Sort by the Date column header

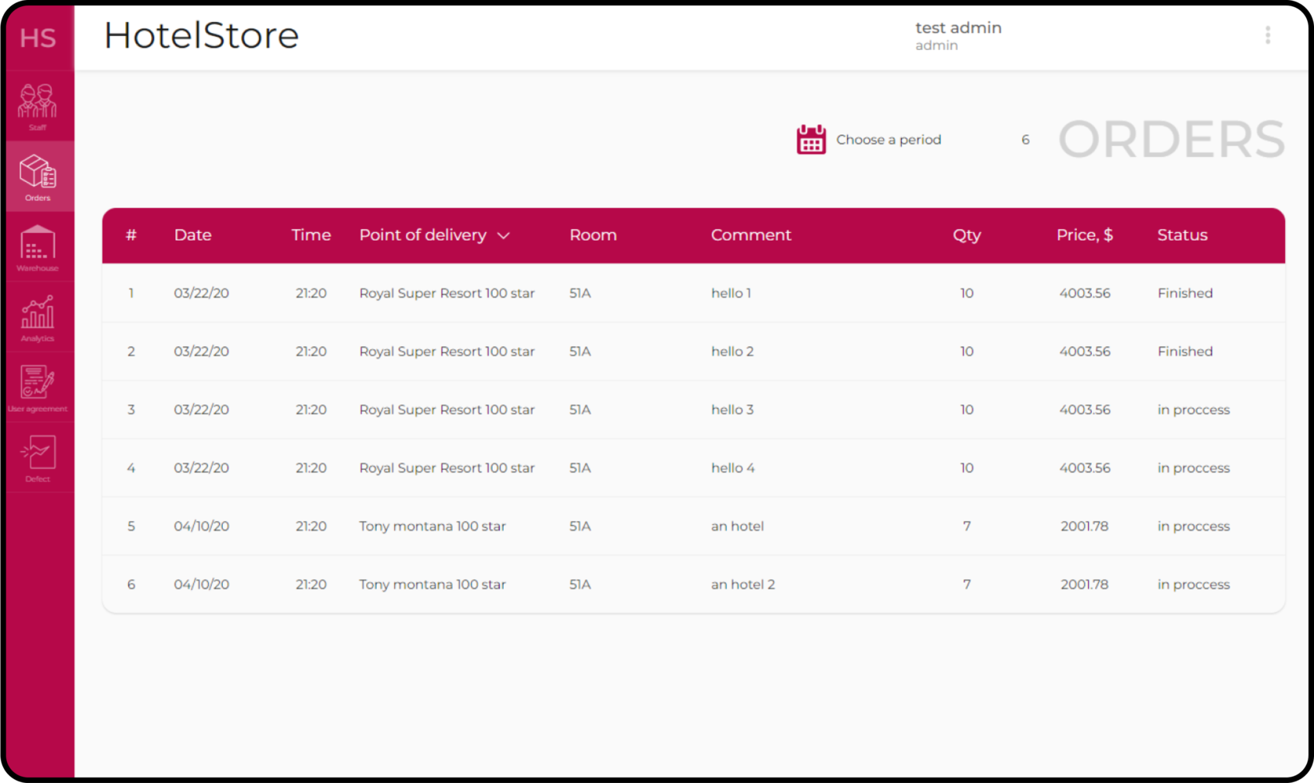point(192,235)
